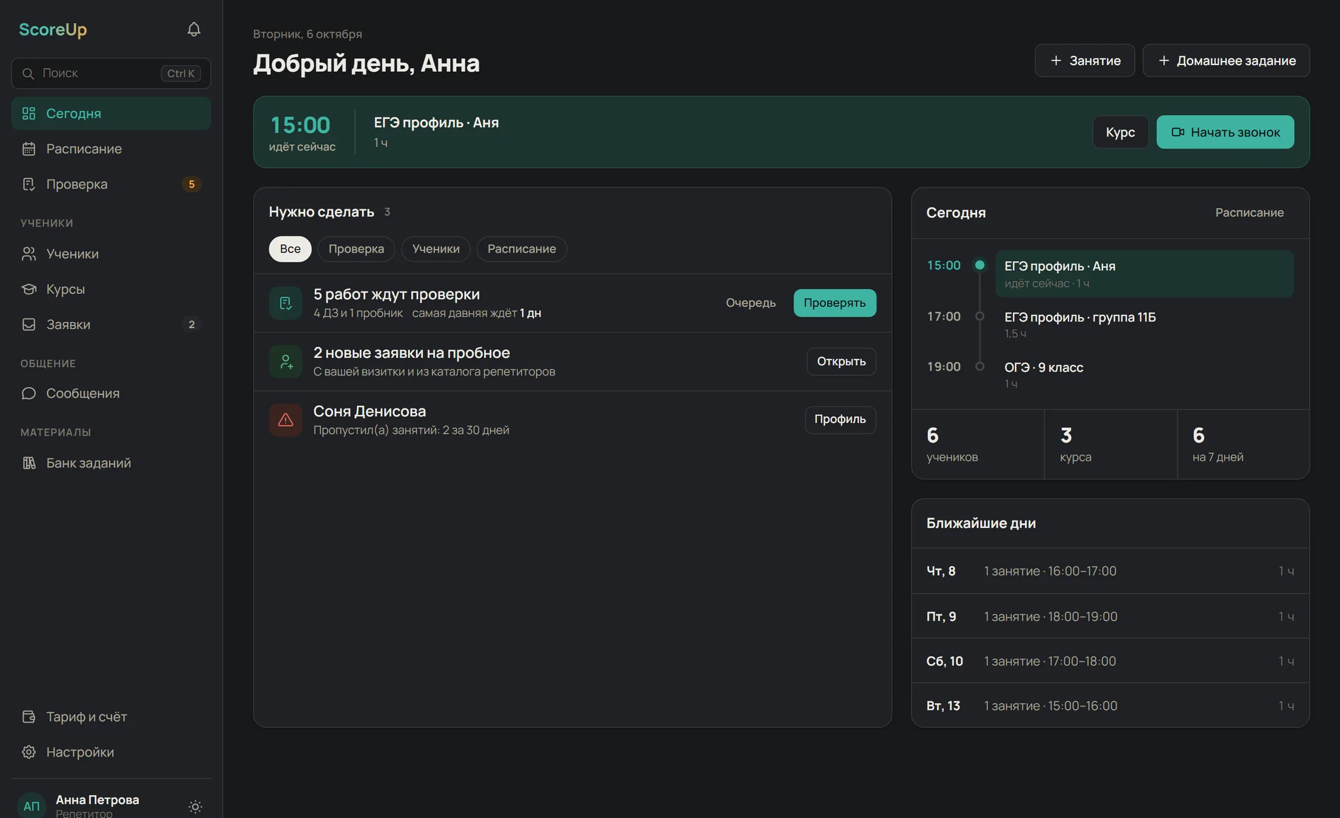Click the Банк заданий books icon
The height and width of the screenshot is (818, 1340).
(x=29, y=463)
